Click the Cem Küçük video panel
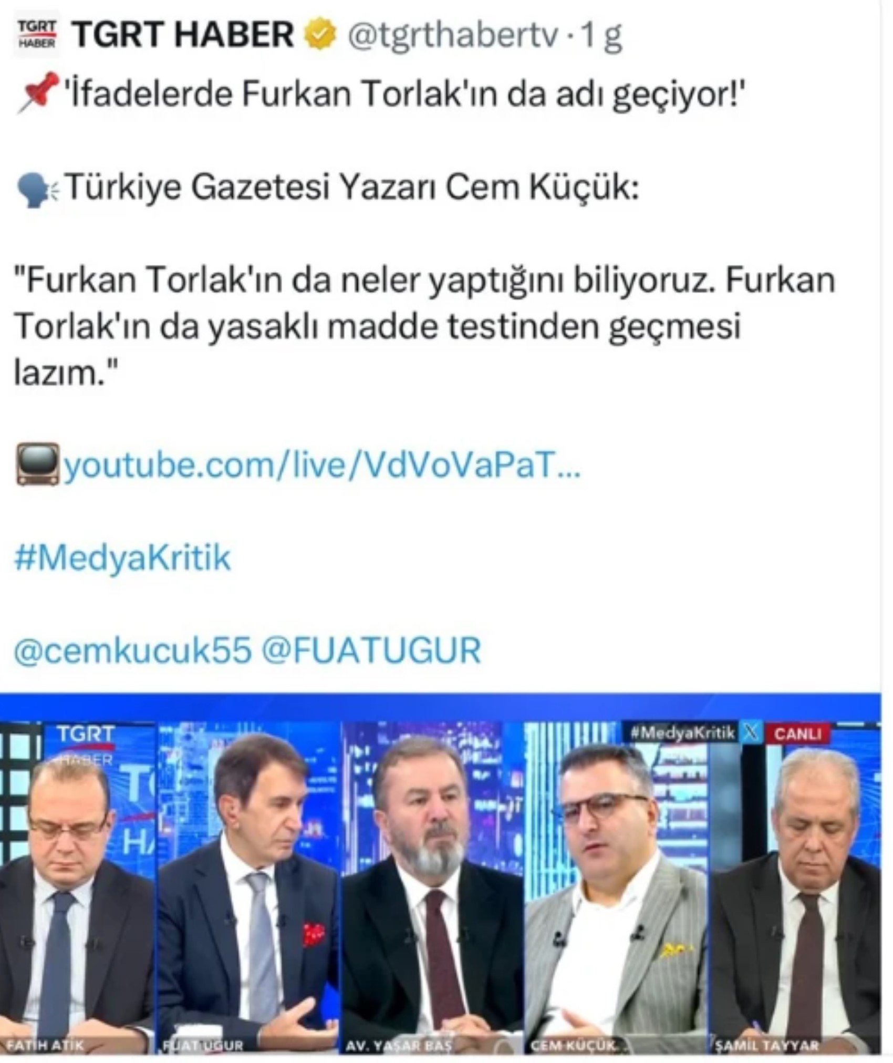 tap(617, 887)
